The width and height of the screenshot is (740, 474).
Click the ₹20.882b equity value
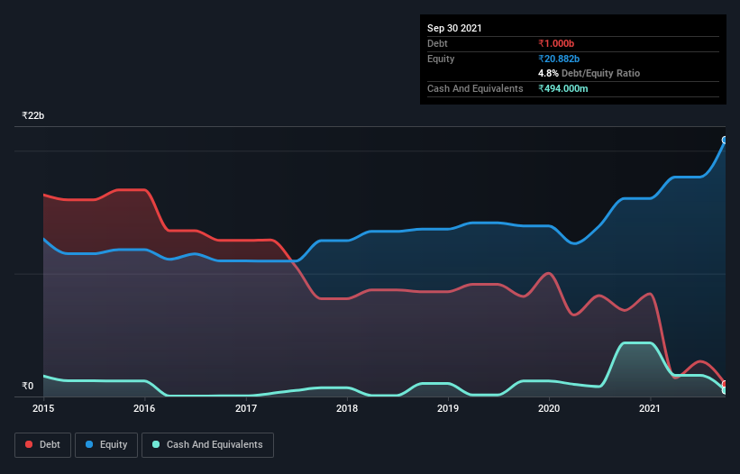tap(559, 59)
